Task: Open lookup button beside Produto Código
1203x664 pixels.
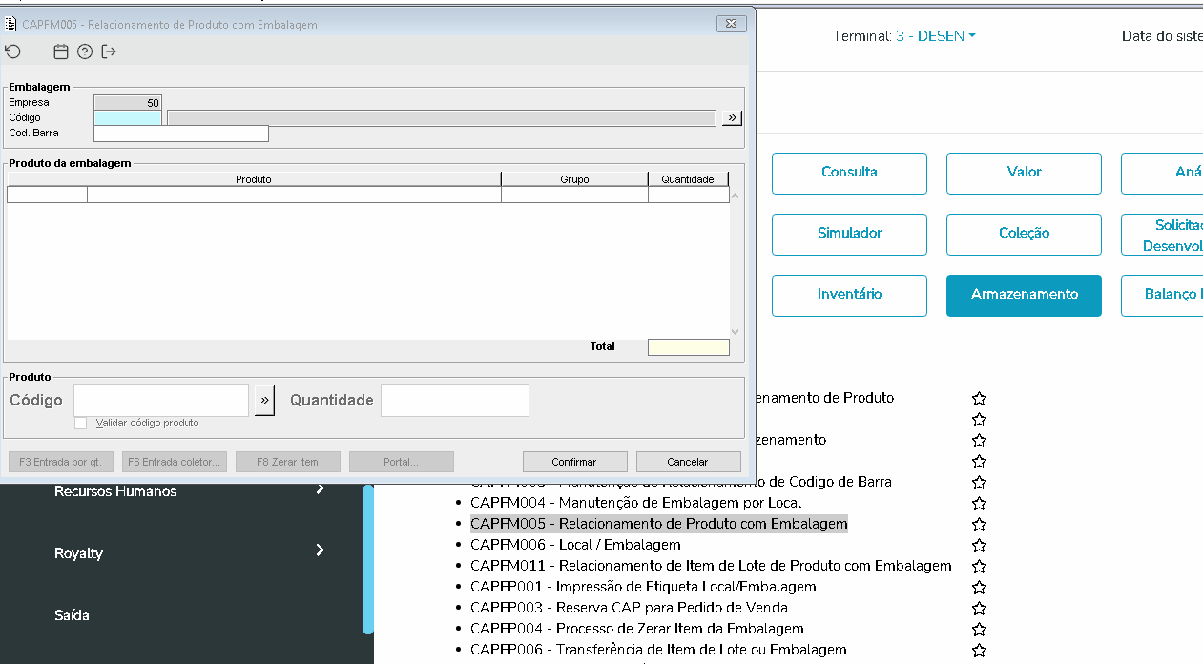Action: pyautogui.click(x=264, y=401)
